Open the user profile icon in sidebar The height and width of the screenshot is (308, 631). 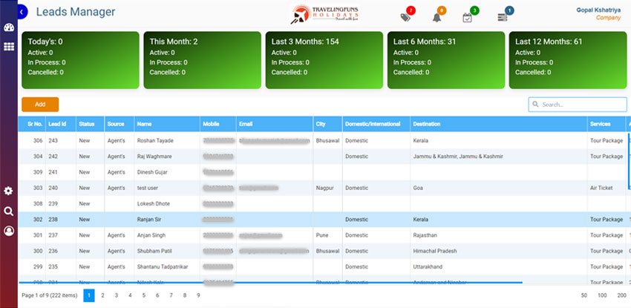coord(9,231)
